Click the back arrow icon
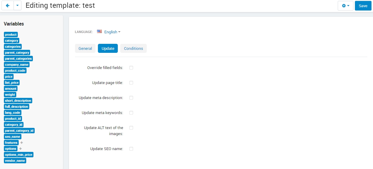This screenshot has width=373, height=169. pyautogui.click(x=8, y=5)
